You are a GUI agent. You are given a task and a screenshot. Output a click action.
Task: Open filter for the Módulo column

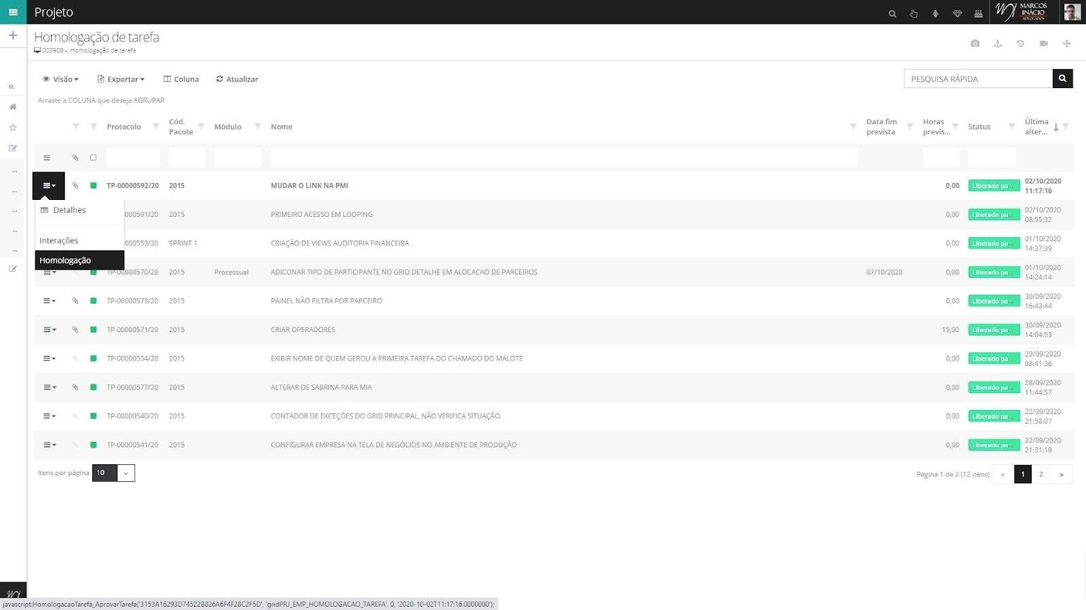[257, 127]
